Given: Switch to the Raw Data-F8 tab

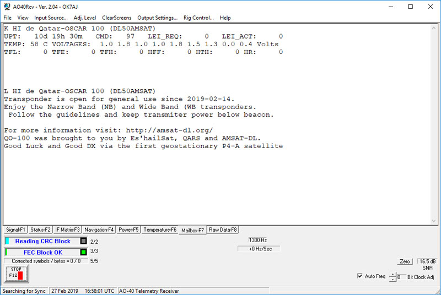Looking at the screenshot, I should point(223,230).
